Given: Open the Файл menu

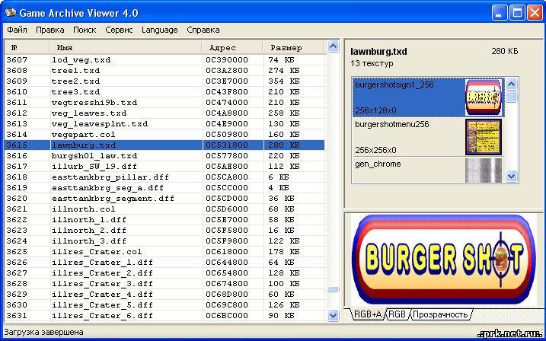Looking at the screenshot, I should (17, 30).
